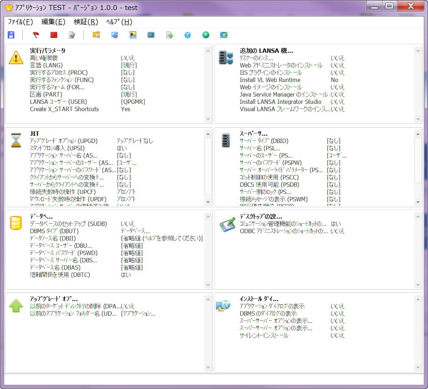
Task: Click the blue gear settings toolbar icon
Action: point(188,35)
